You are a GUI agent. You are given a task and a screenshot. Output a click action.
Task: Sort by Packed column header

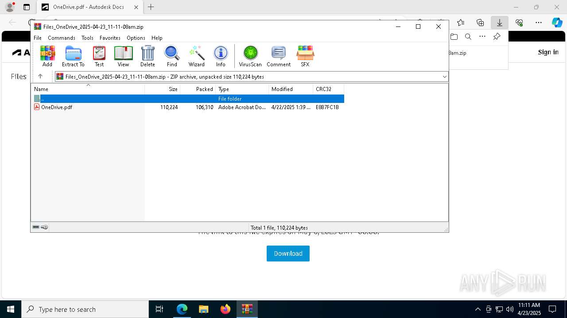(x=198, y=89)
